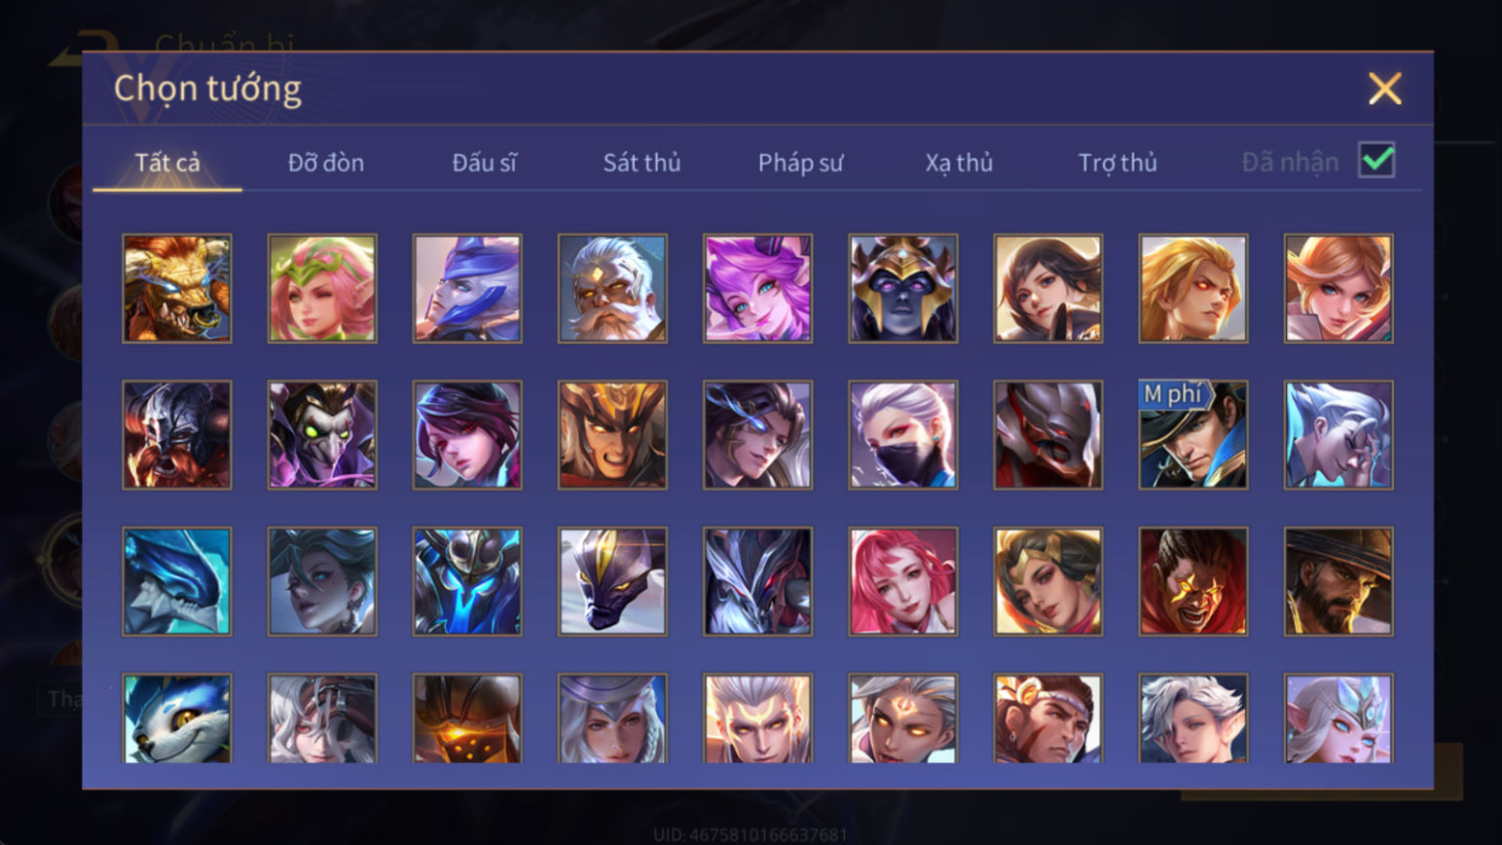Toggle the Đã nhận checkbox

pyautogui.click(x=1376, y=161)
